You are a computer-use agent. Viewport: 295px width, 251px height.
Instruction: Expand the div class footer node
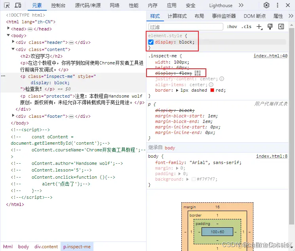pyautogui.click(x=13, y=115)
